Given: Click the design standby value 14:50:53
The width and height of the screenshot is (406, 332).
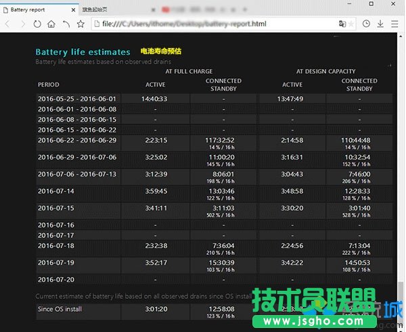Looking at the screenshot, I should 357,262.
